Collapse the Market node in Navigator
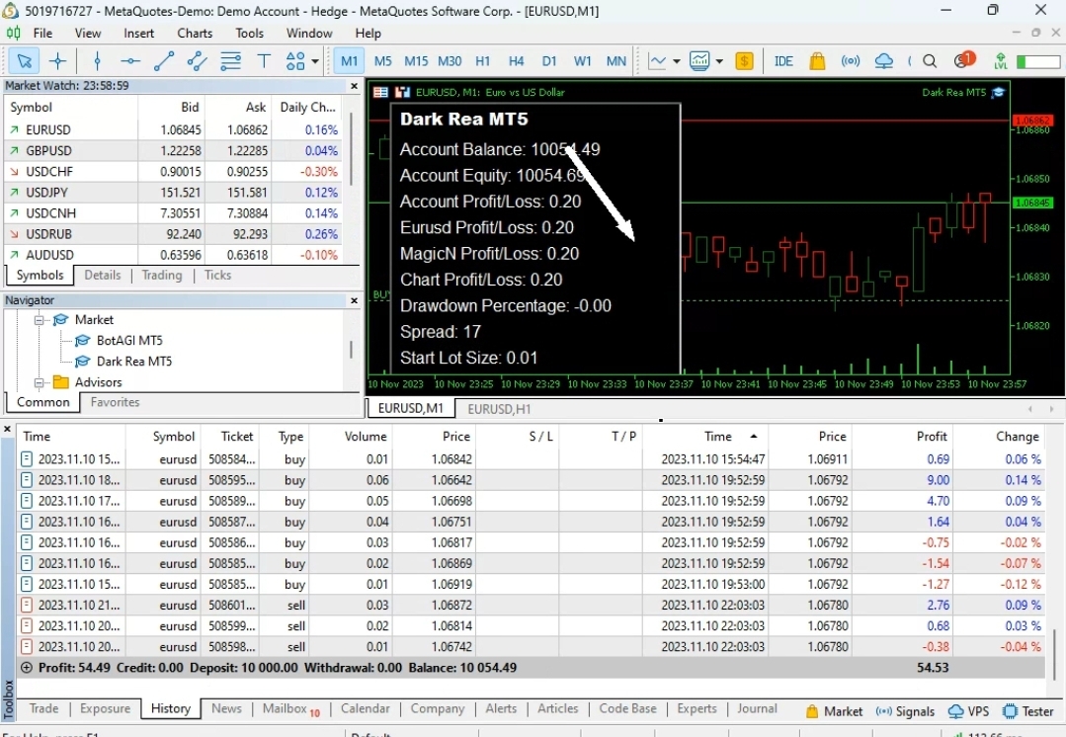 pos(40,319)
